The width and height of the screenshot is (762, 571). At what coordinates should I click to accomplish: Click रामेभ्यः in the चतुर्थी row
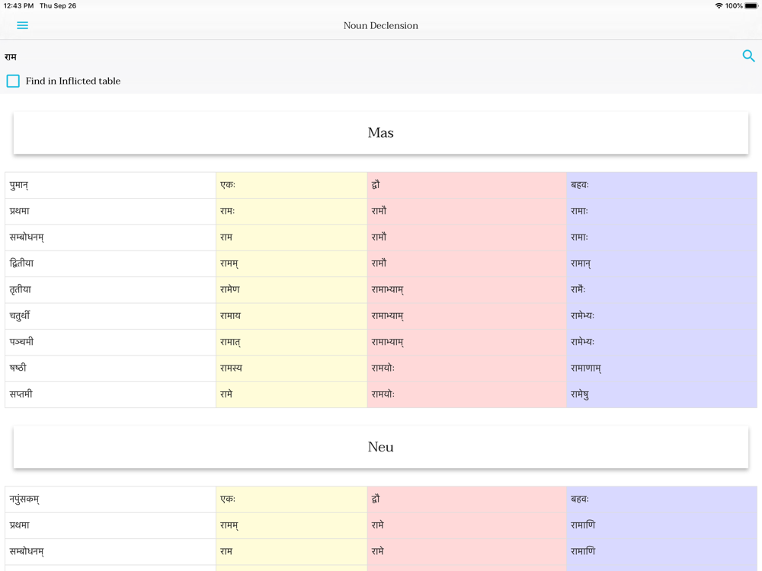(661, 316)
